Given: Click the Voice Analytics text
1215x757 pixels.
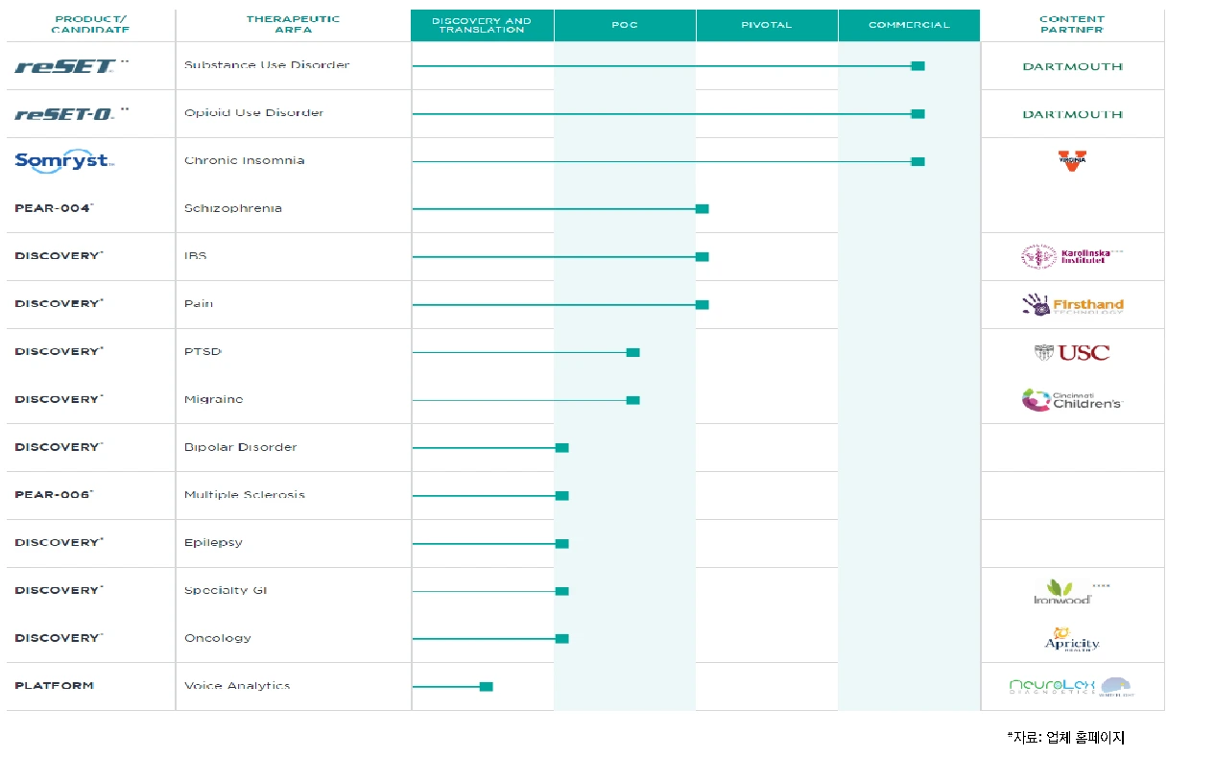Looking at the screenshot, I should click(x=237, y=686).
